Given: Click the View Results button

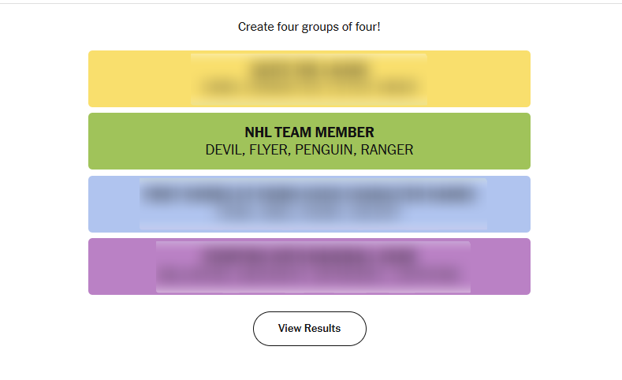Looking at the screenshot, I should click(309, 329).
